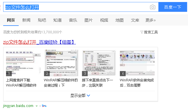Click the camera image-search icon
This screenshot has height=109, width=188.
click(x=153, y=7)
